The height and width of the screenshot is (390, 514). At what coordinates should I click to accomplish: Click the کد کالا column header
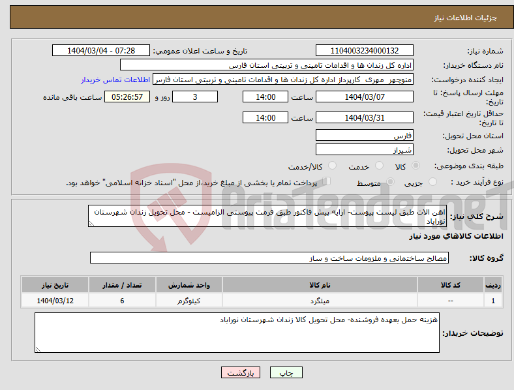[451, 285]
